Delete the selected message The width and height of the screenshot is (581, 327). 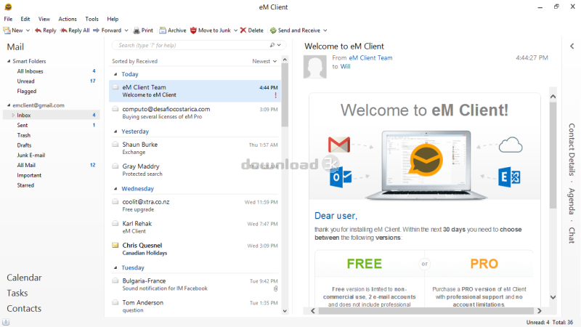(251, 31)
